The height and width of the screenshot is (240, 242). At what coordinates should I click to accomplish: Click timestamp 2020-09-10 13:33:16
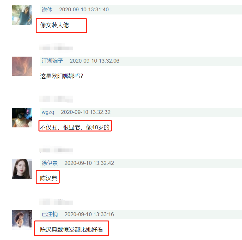pos(89,214)
